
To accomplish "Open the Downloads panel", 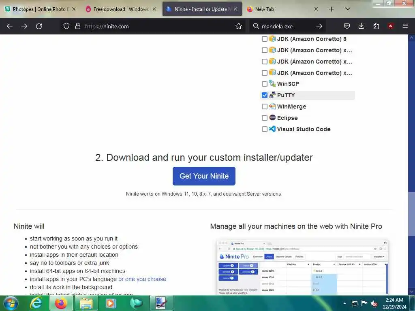I will tap(361, 26).
